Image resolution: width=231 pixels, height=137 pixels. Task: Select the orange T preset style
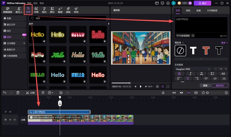[206, 51]
